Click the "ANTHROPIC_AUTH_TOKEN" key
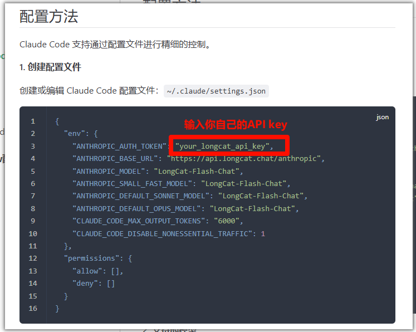This screenshot has height=332, width=416. [x=119, y=147]
